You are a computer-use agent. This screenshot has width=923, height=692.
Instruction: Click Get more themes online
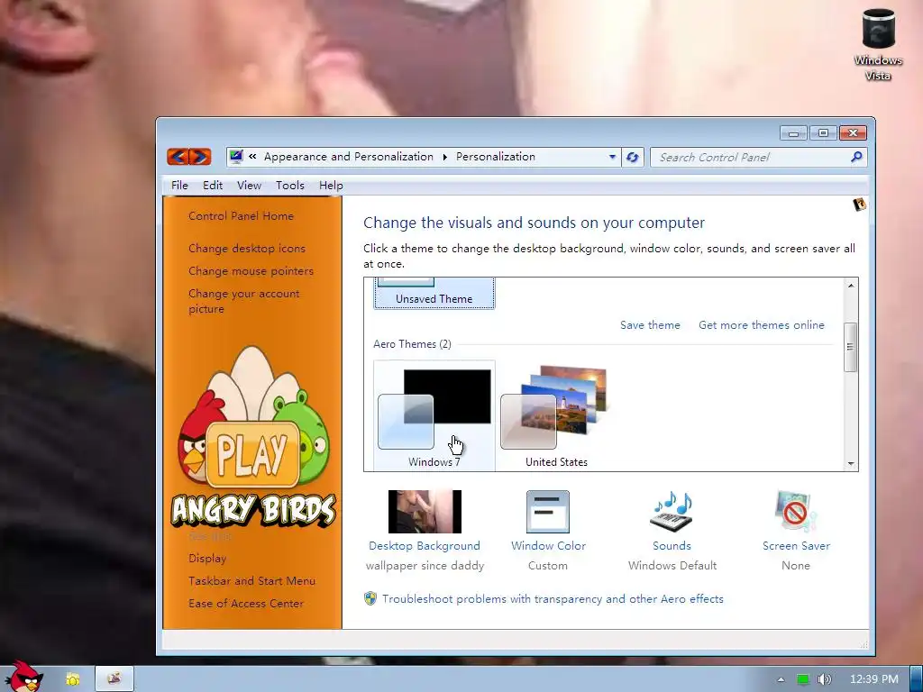[x=761, y=324]
